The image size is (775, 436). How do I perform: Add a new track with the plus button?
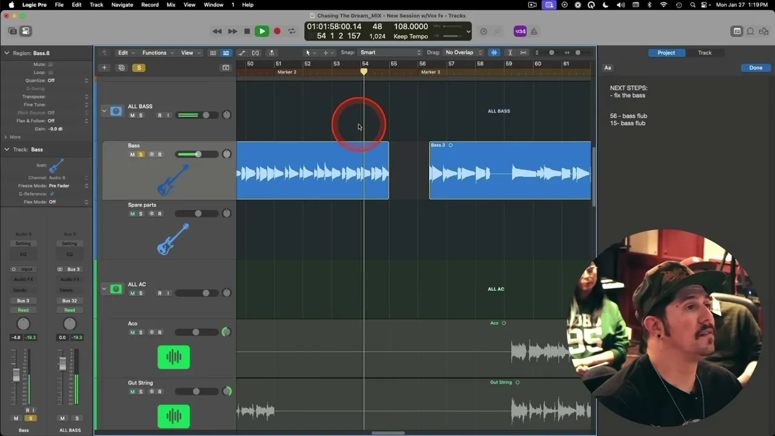click(104, 68)
